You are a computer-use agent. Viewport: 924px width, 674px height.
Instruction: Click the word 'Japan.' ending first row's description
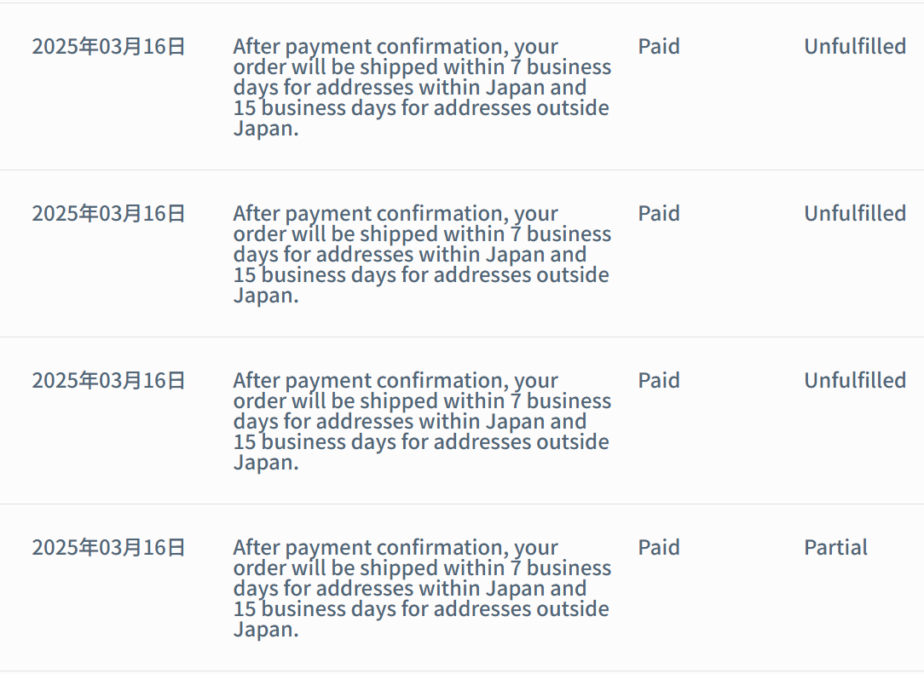pos(265,129)
